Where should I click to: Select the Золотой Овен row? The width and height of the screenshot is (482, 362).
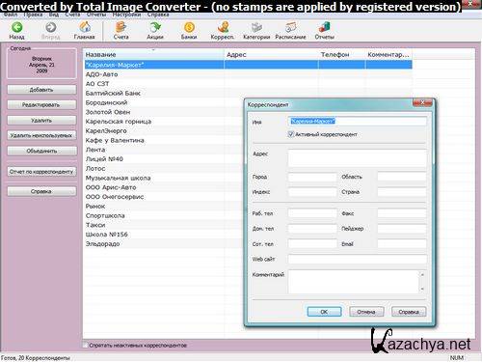(x=164, y=112)
